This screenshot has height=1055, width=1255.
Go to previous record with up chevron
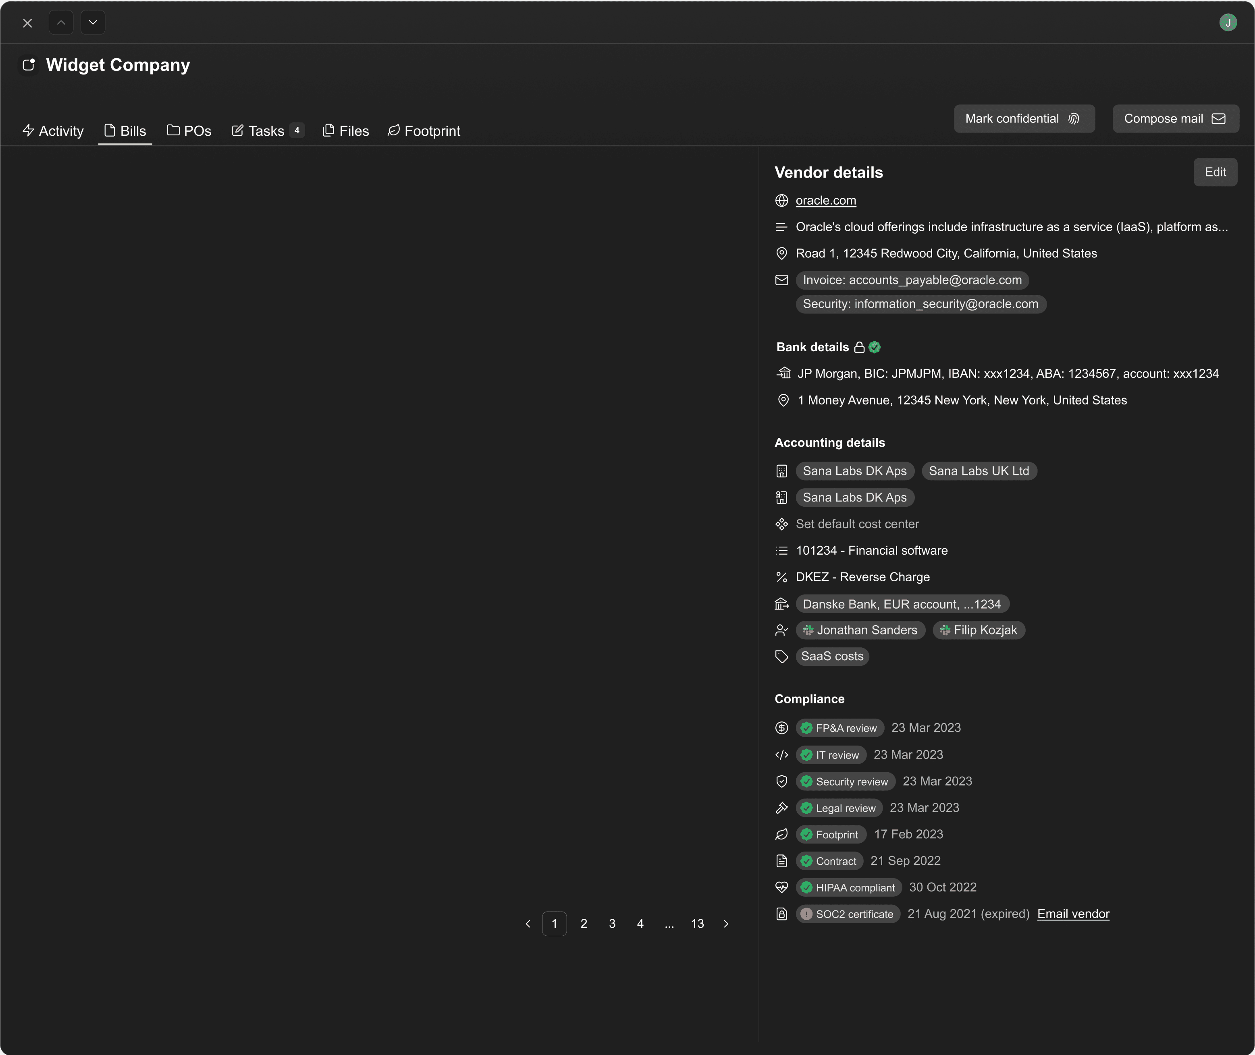pyautogui.click(x=61, y=23)
